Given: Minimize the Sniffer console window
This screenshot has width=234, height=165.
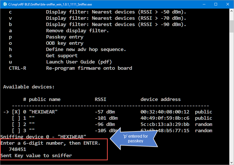Looking at the screenshot, I should pyautogui.click(x=204, y=4).
